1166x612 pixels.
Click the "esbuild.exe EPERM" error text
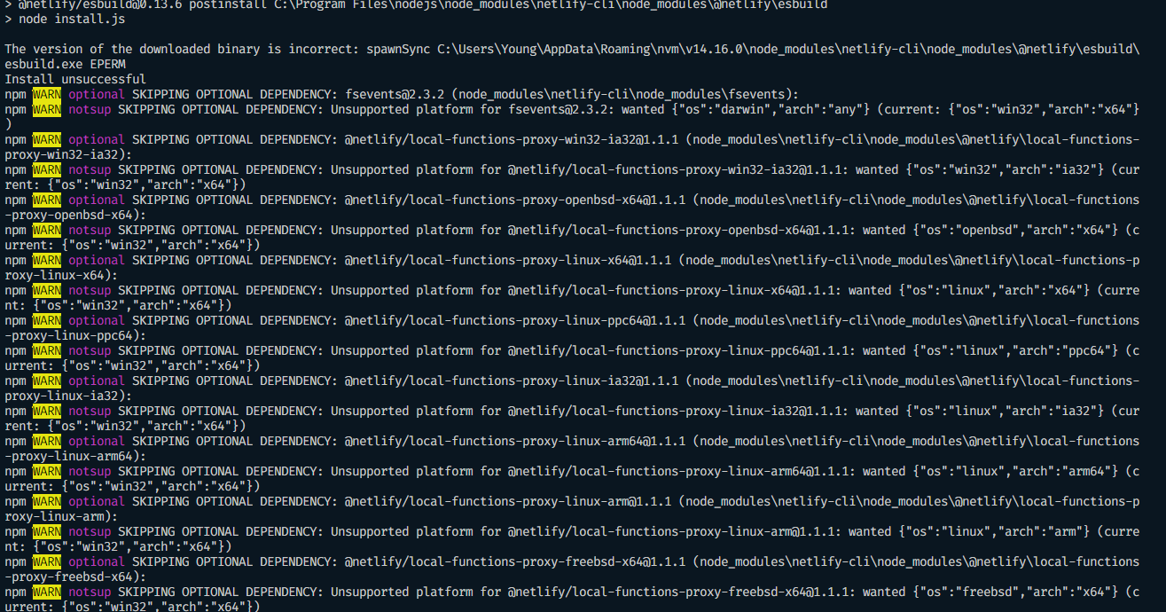[65, 64]
